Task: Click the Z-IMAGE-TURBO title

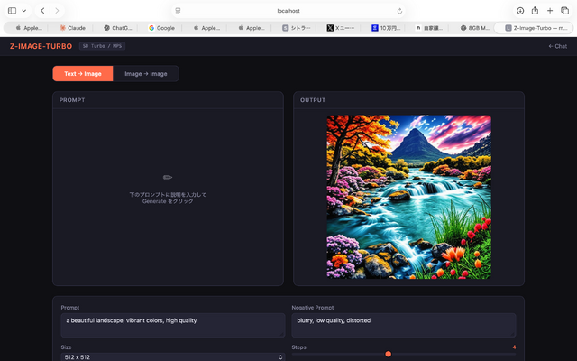Action: coord(41,46)
